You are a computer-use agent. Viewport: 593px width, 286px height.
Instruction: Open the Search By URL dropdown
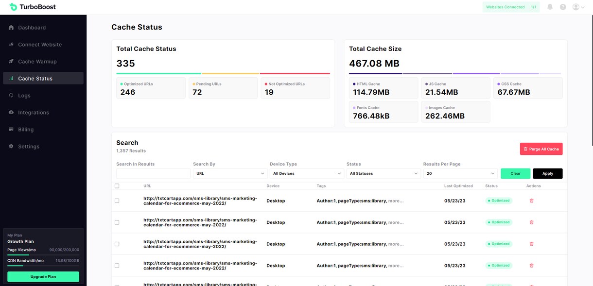[x=230, y=173]
